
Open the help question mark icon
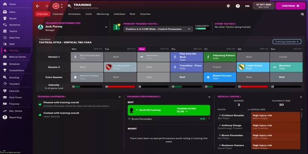pyautogui.click(x=238, y=6)
